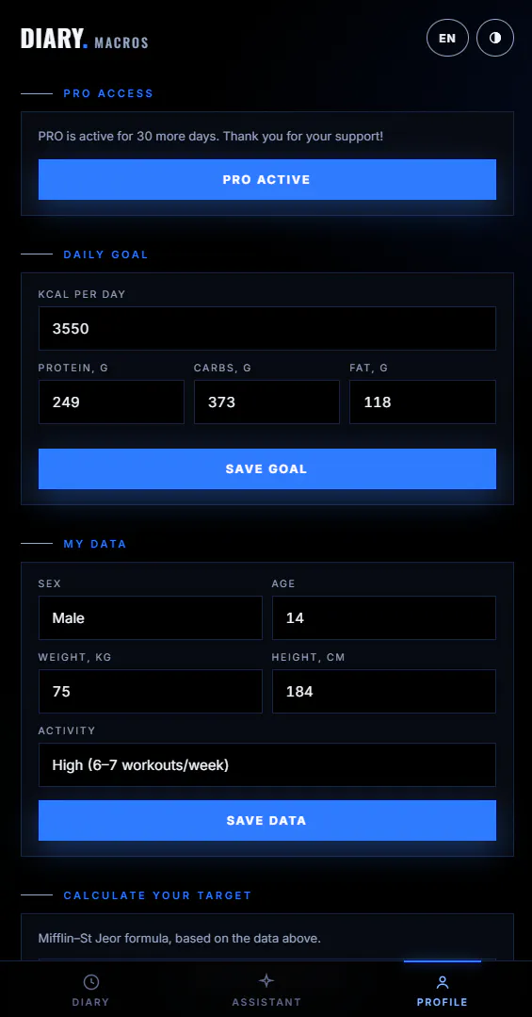Switch to the ASSISTANT tab label
Image resolution: width=532 pixels, height=1017 pixels.
tap(266, 1002)
